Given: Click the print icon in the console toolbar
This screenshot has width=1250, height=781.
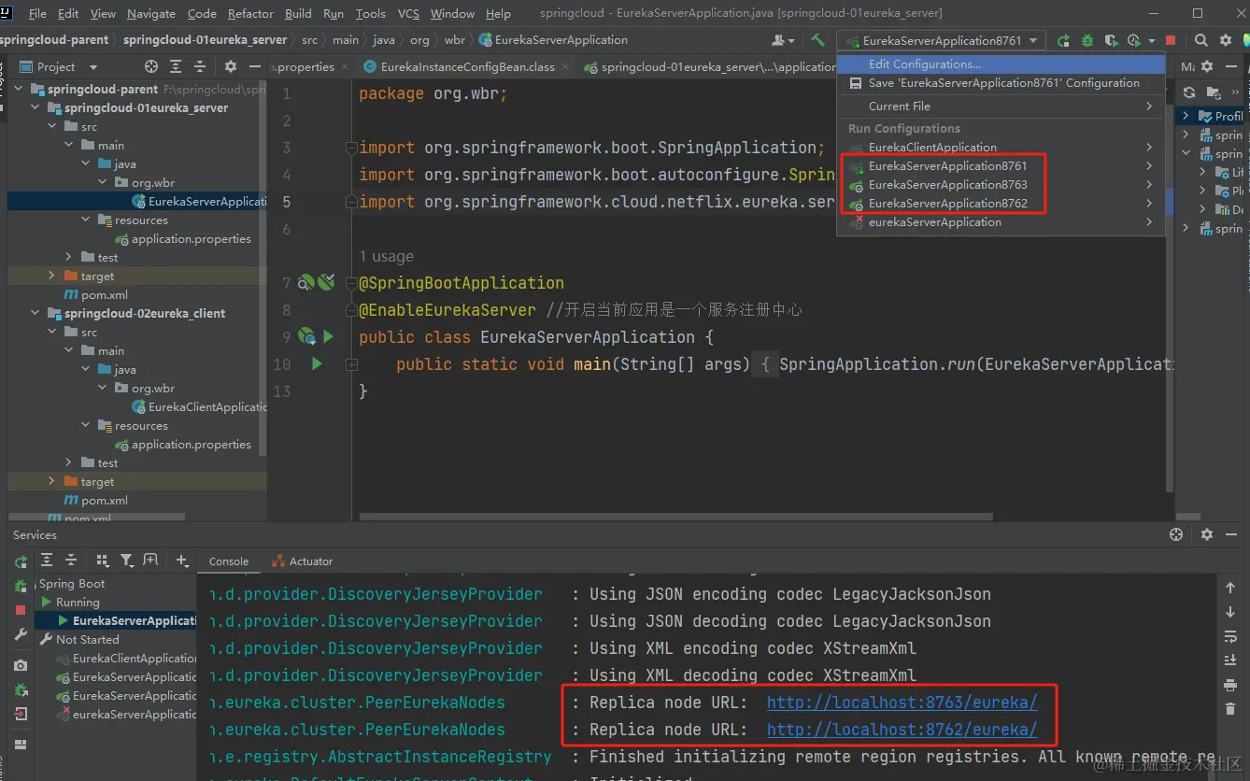Looking at the screenshot, I should (1230, 685).
